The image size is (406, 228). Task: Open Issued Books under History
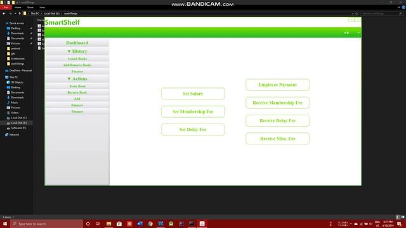click(77, 59)
